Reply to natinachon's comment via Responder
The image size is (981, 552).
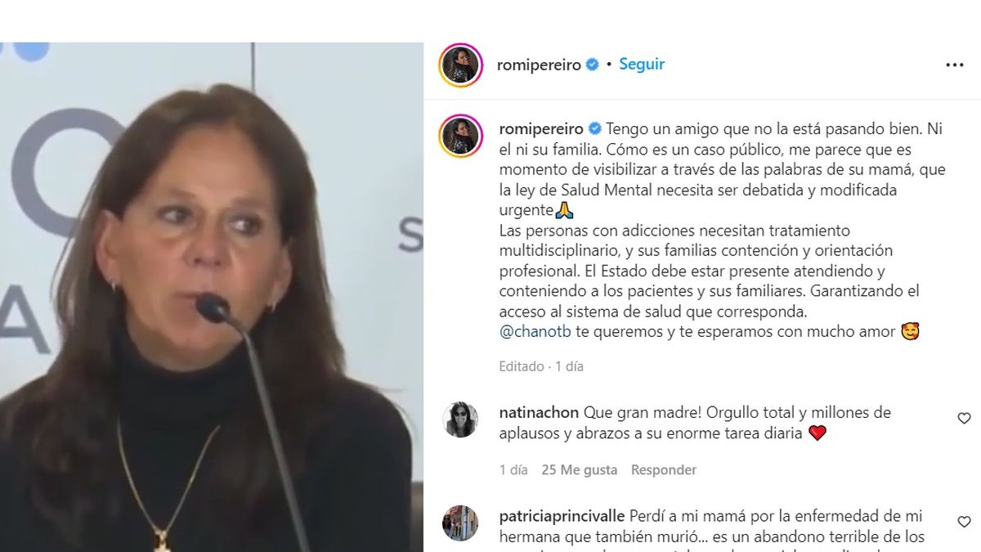coord(664,470)
